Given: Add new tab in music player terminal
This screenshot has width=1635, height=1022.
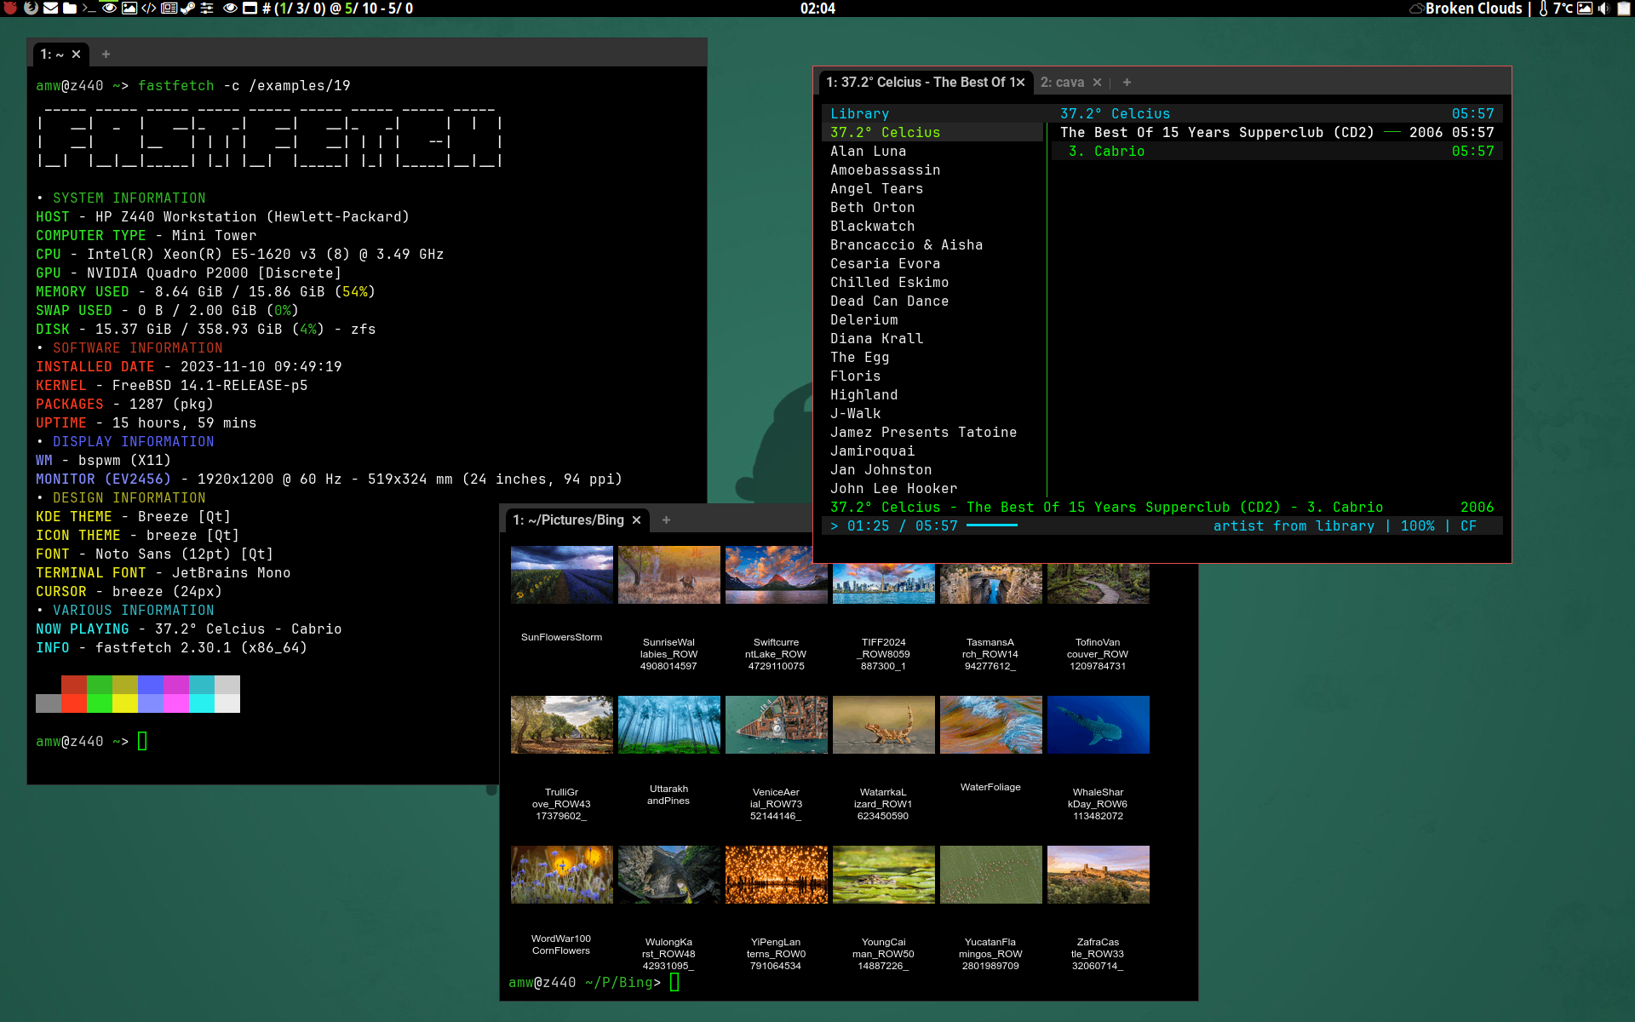Looking at the screenshot, I should point(1127,82).
